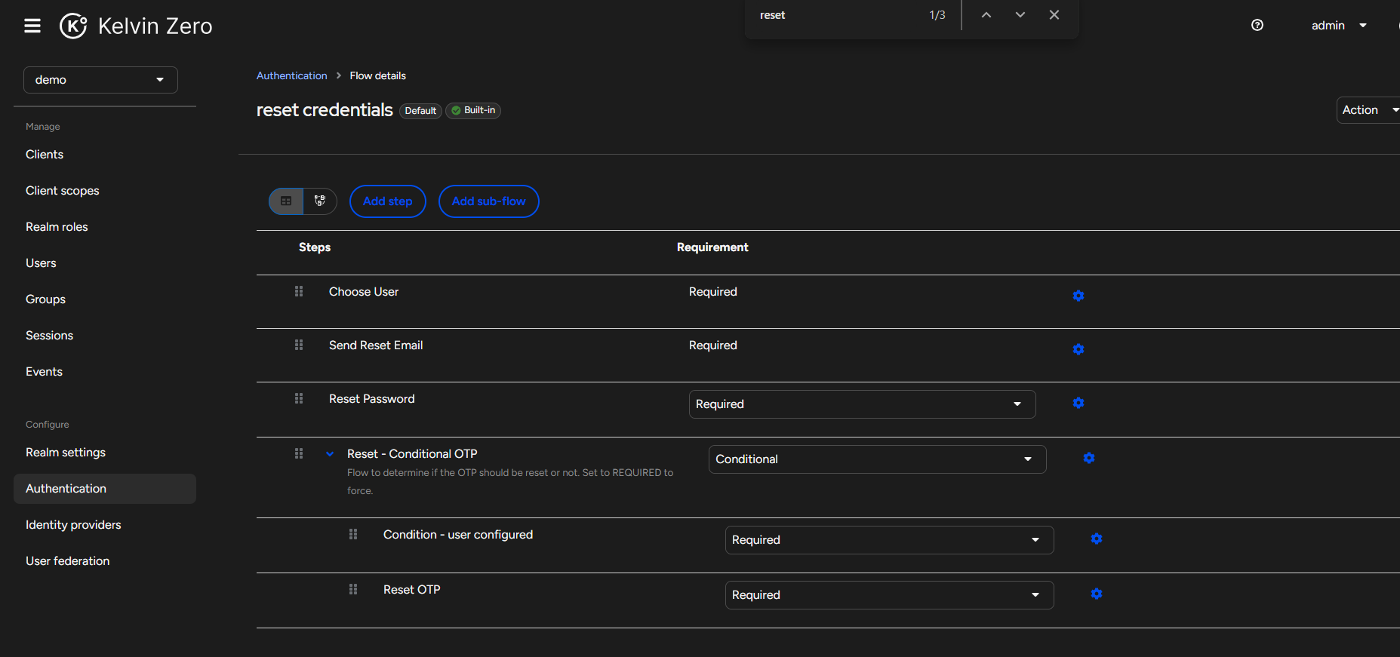The height and width of the screenshot is (657, 1400).
Task: Open requirement dropdown for Reset OTP
Action: [x=889, y=595]
